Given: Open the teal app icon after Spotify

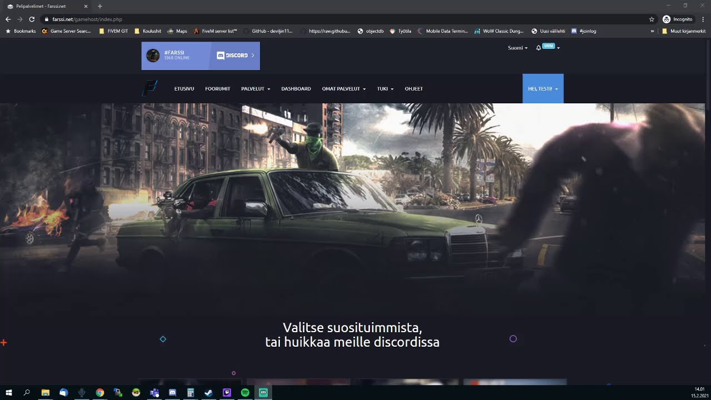Looking at the screenshot, I should [263, 392].
